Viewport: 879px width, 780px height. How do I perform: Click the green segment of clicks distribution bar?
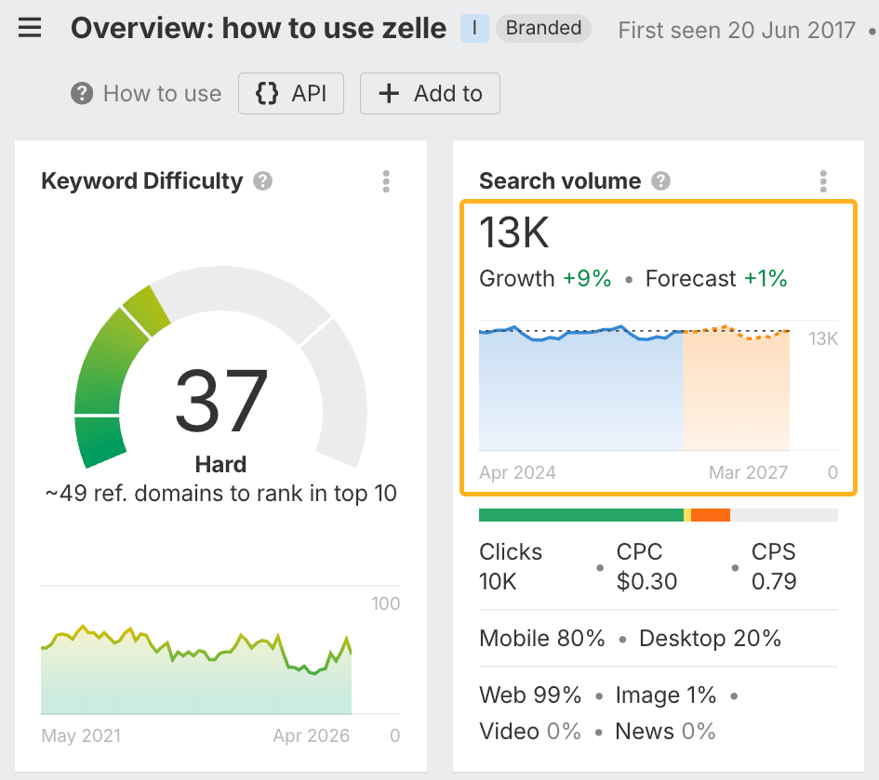coord(581,515)
